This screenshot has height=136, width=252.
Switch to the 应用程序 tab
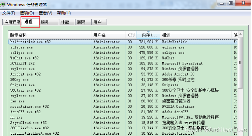pyautogui.click(x=12, y=22)
